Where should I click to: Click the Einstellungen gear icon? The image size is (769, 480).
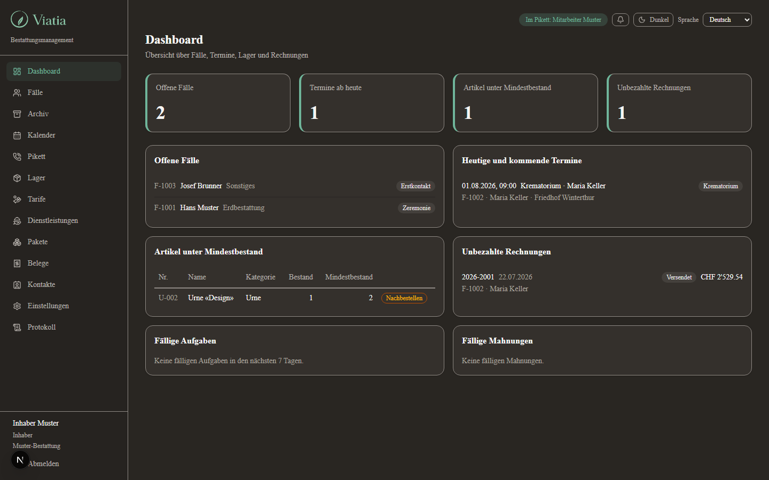pos(17,306)
